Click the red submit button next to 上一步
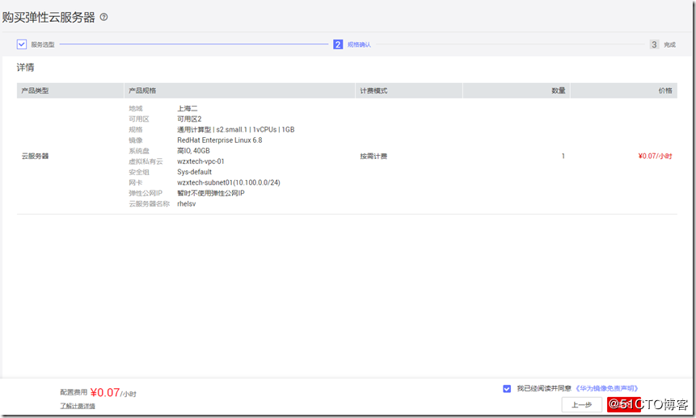The height and width of the screenshot is (418, 696). 623,405
